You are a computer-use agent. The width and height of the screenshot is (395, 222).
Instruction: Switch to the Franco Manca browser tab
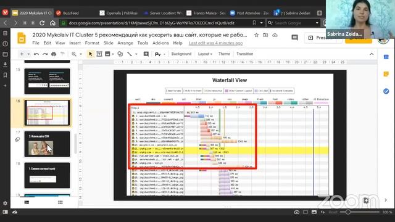coord(206,13)
